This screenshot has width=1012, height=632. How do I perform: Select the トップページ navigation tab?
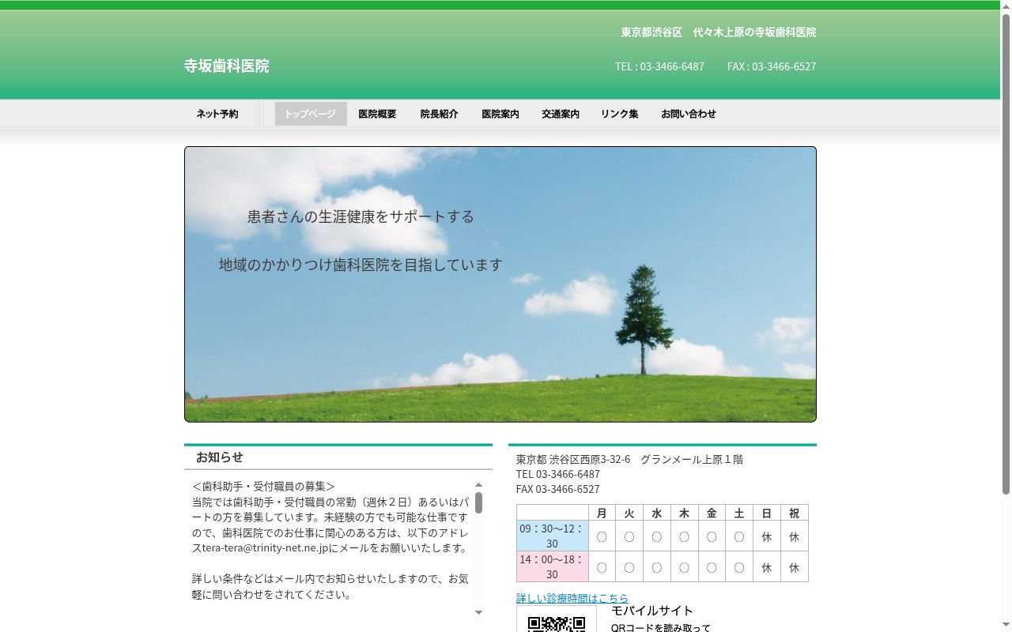click(x=310, y=114)
